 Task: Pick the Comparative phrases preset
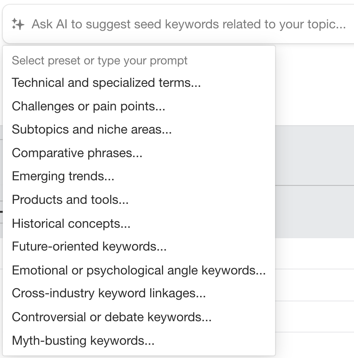click(x=77, y=153)
